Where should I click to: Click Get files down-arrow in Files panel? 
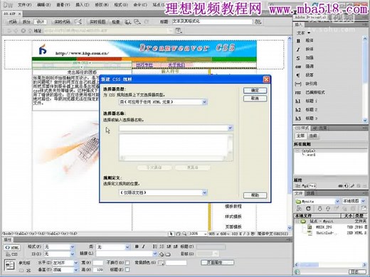[x=319, y=208]
